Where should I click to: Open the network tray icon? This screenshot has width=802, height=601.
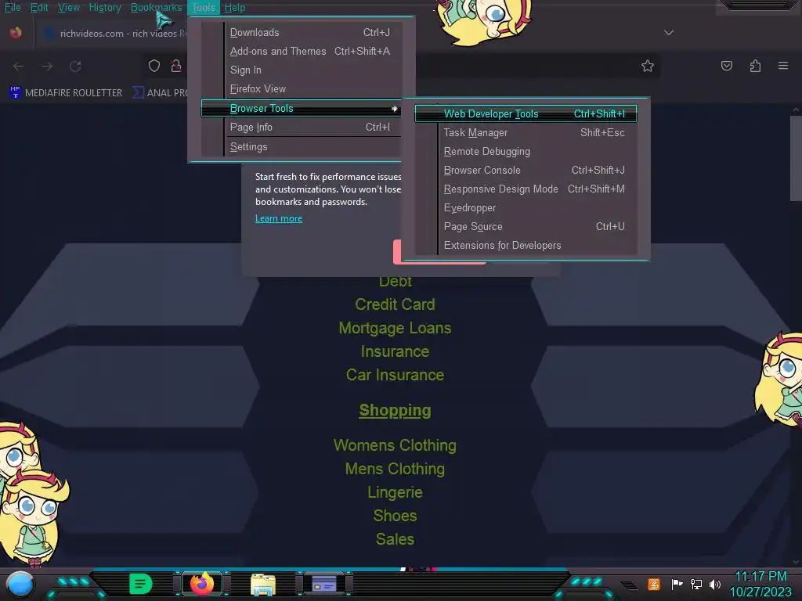tap(696, 584)
